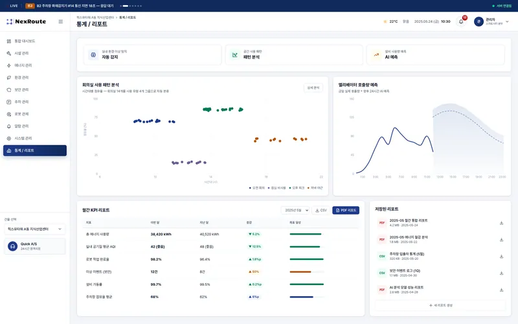Screen dimensions: 518x324
Task: Select the 패턴 분석 feature card
Action: tap(294, 55)
